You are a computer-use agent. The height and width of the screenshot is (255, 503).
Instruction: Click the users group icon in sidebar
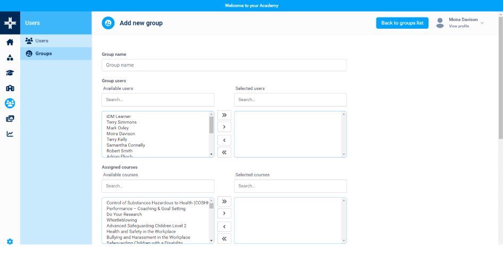point(10,103)
